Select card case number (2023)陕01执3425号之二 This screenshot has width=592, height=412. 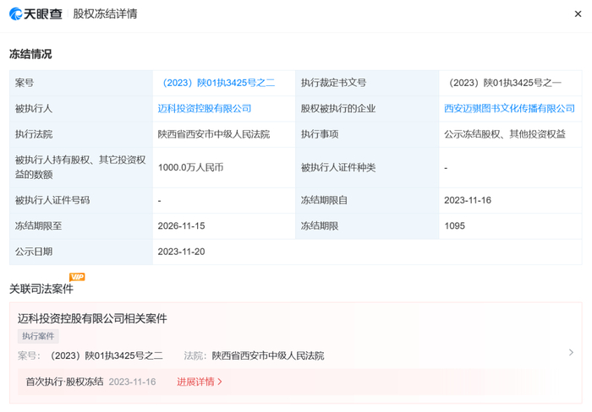(107, 355)
